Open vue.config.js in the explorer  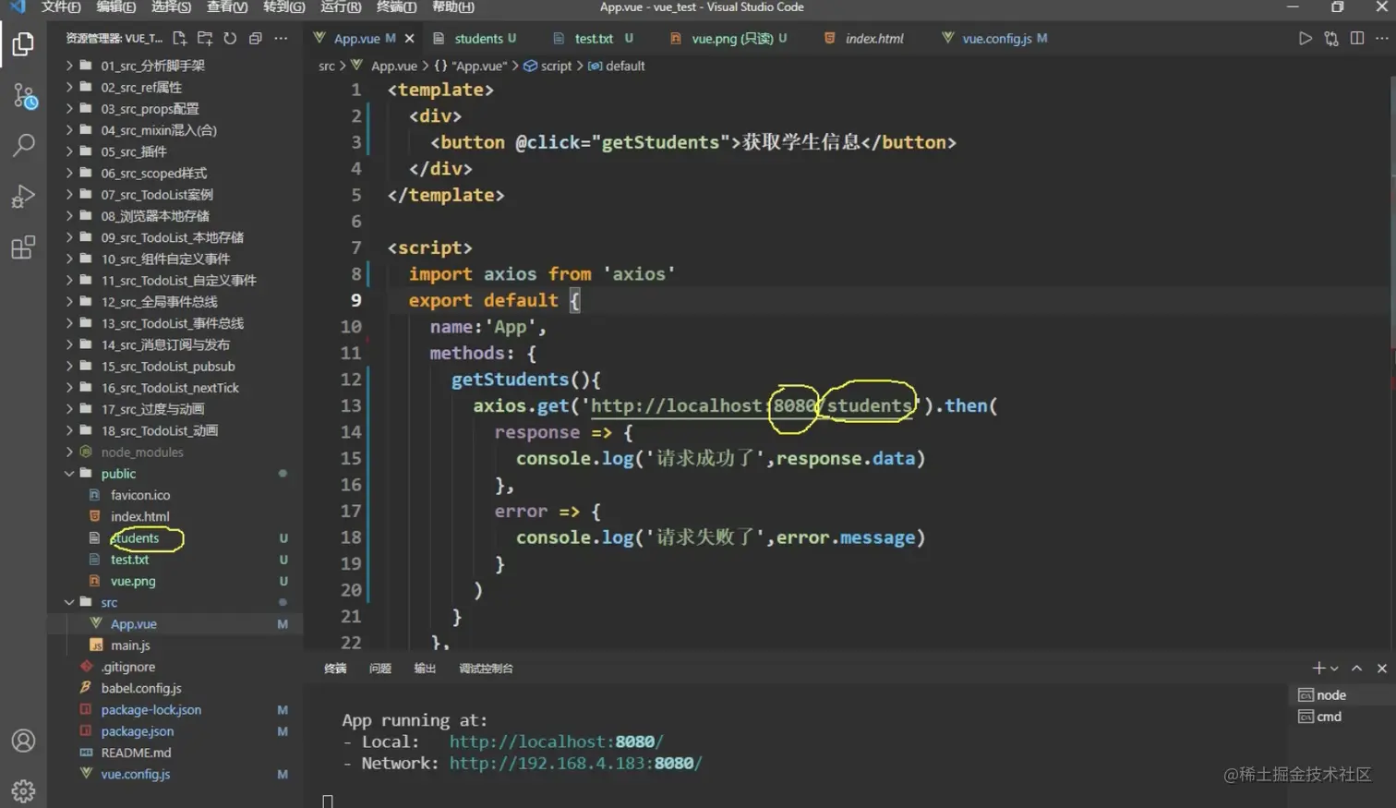(x=175, y=774)
